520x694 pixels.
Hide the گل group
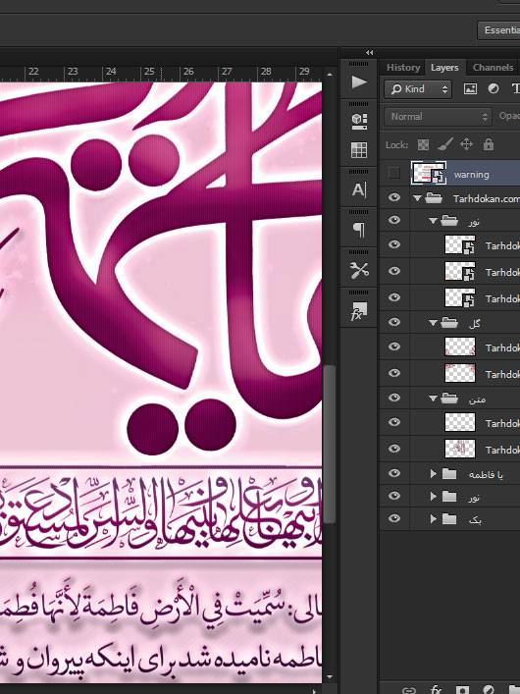click(x=394, y=322)
